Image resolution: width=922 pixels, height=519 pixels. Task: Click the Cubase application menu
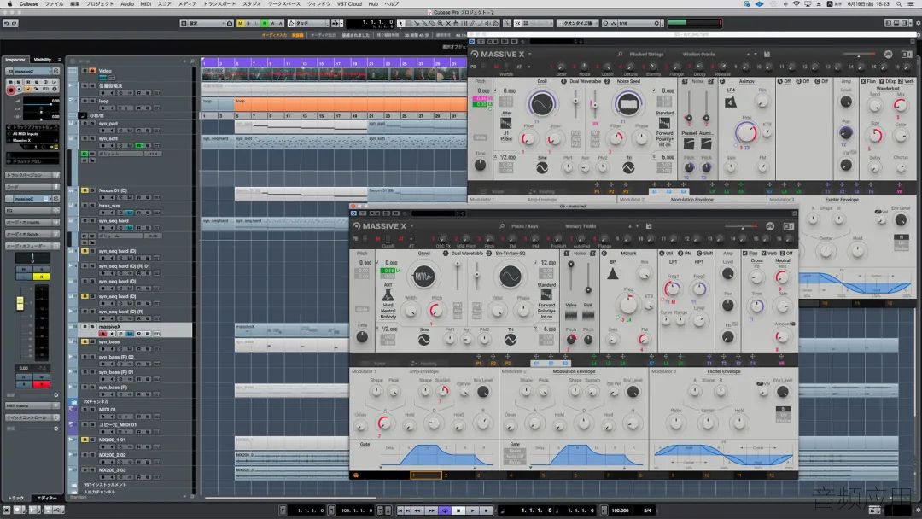29,4
